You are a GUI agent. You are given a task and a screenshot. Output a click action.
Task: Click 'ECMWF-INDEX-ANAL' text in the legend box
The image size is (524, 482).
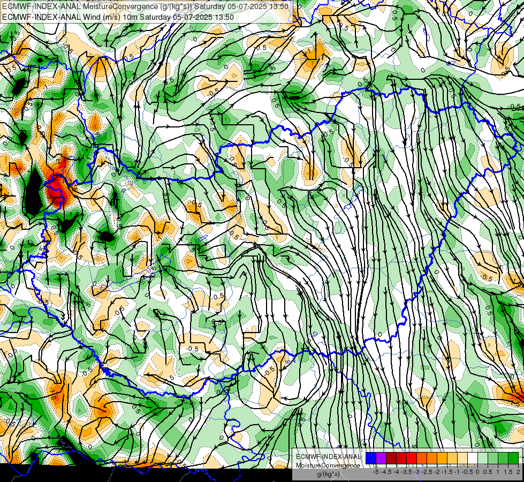[328, 457]
